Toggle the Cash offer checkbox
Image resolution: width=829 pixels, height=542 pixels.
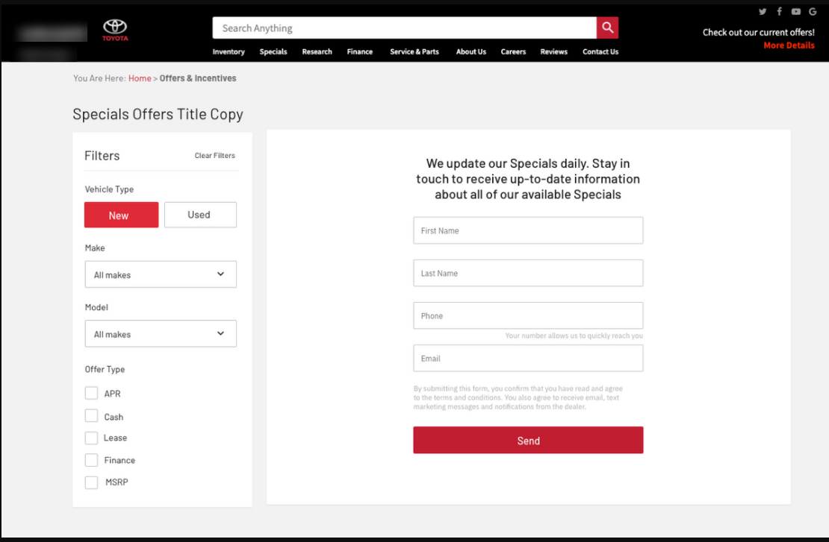[x=91, y=416]
